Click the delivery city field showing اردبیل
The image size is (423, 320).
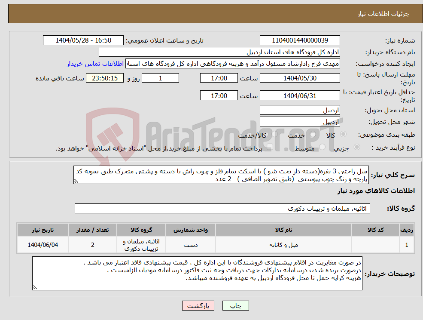[300, 121]
